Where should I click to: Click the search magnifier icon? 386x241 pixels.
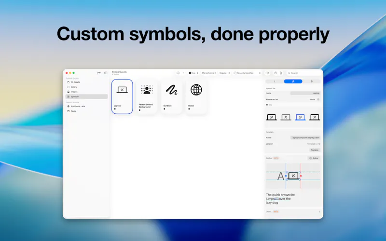click(x=289, y=73)
